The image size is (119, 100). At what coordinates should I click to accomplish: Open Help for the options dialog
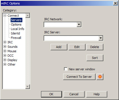(x=97, y=94)
